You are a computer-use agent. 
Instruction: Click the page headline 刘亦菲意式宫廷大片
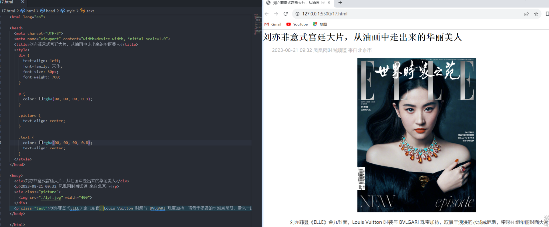[362, 37]
